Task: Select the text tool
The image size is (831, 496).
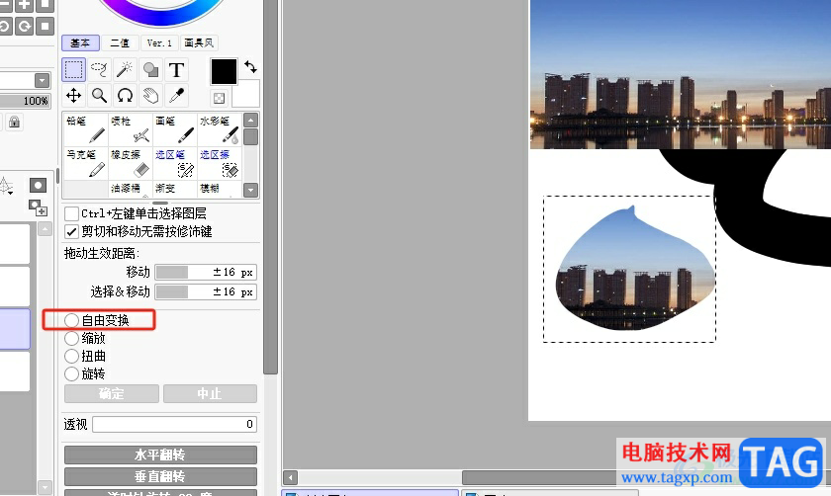Action: (x=176, y=69)
